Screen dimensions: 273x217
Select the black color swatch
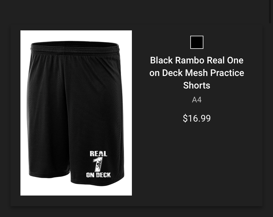tap(197, 42)
